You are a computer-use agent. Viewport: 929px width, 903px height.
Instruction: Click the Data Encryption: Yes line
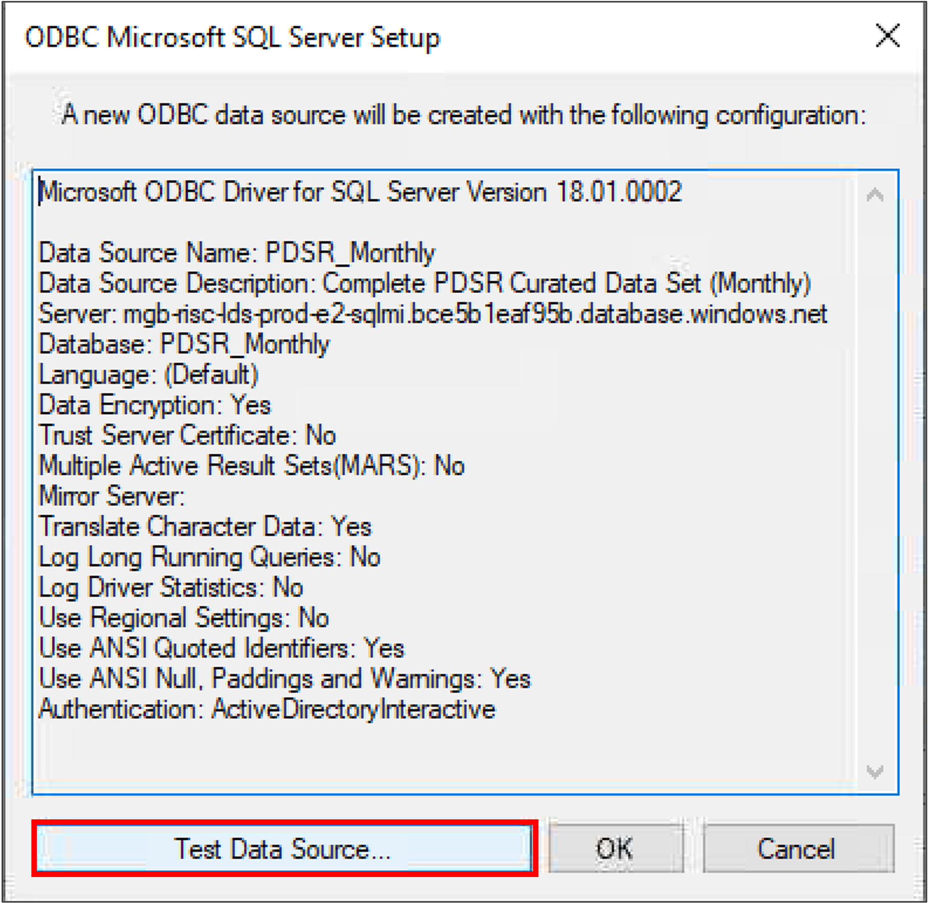[155, 405]
